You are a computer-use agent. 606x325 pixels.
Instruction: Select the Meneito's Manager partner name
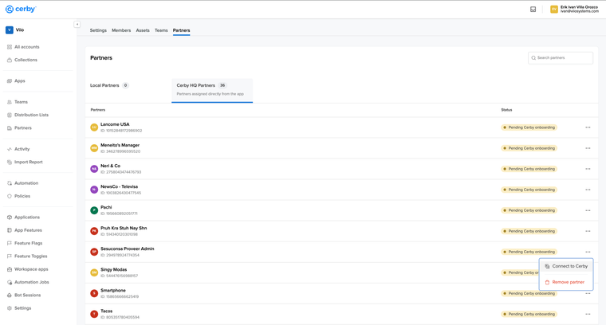120,145
